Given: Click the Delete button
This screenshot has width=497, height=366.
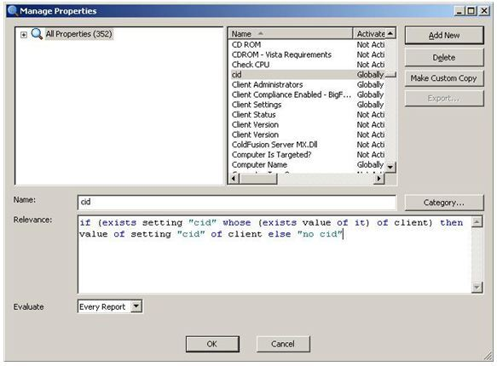Looking at the screenshot, I should (x=444, y=58).
